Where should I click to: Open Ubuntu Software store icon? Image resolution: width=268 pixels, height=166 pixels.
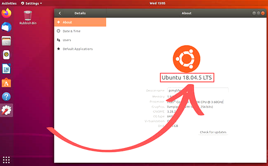coord(6,83)
